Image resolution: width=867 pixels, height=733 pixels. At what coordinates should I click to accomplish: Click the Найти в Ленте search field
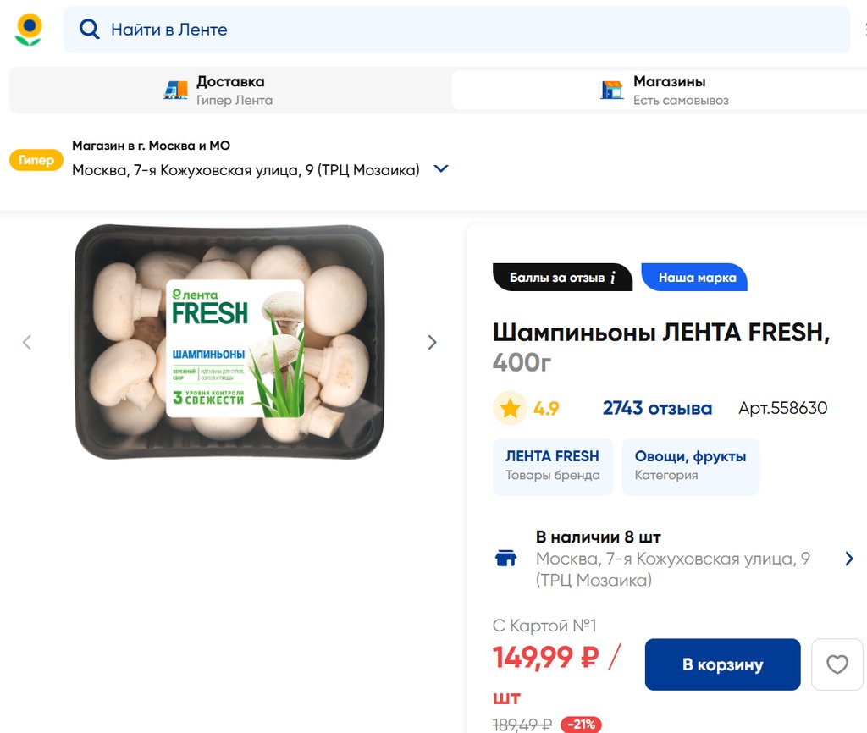[457, 30]
